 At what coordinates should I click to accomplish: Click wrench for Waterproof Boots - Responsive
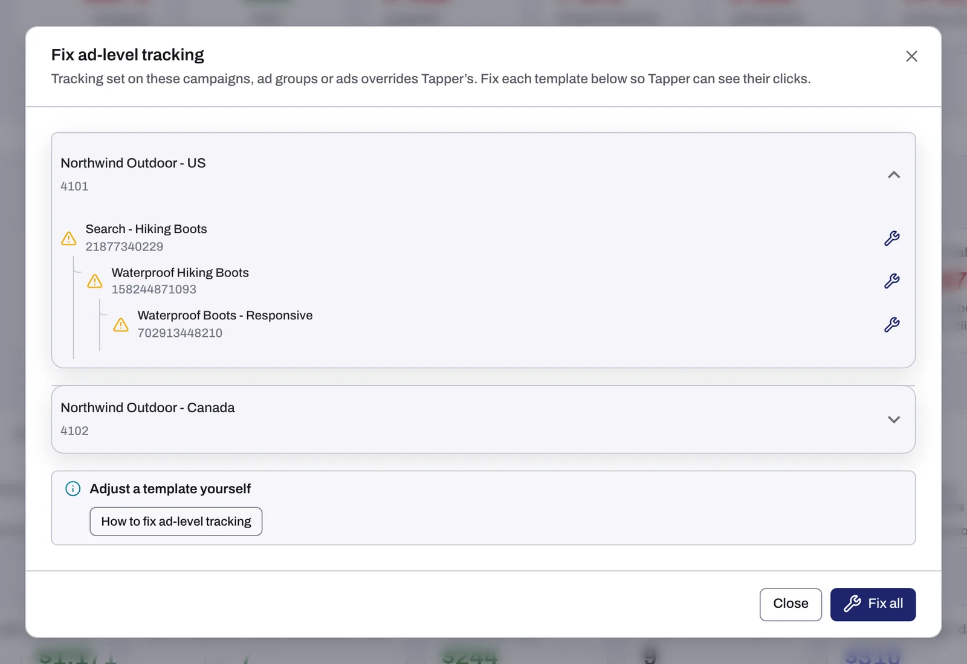tap(892, 325)
